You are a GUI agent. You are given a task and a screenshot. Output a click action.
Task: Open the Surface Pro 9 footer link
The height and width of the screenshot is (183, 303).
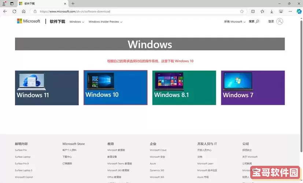click(x=22, y=164)
